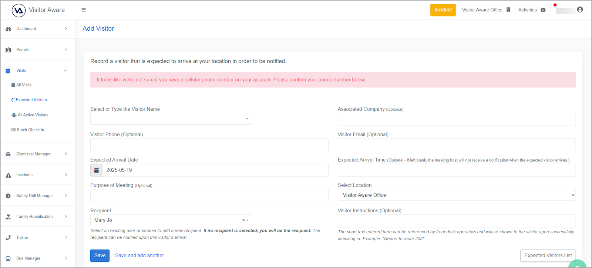Open the Visitor Name select dropdown
592x268 pixels.
[171, 119]
